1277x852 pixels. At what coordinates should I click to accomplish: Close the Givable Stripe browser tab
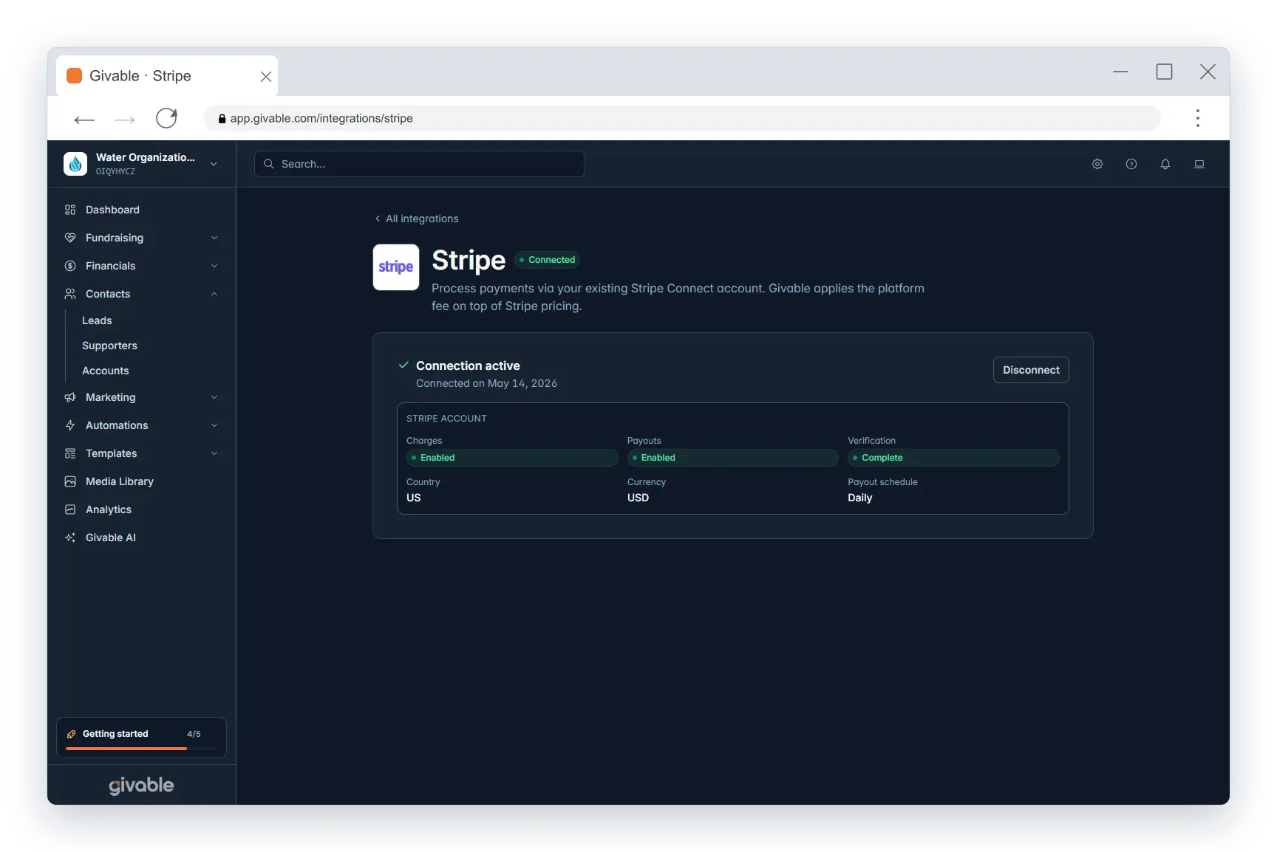266,76
